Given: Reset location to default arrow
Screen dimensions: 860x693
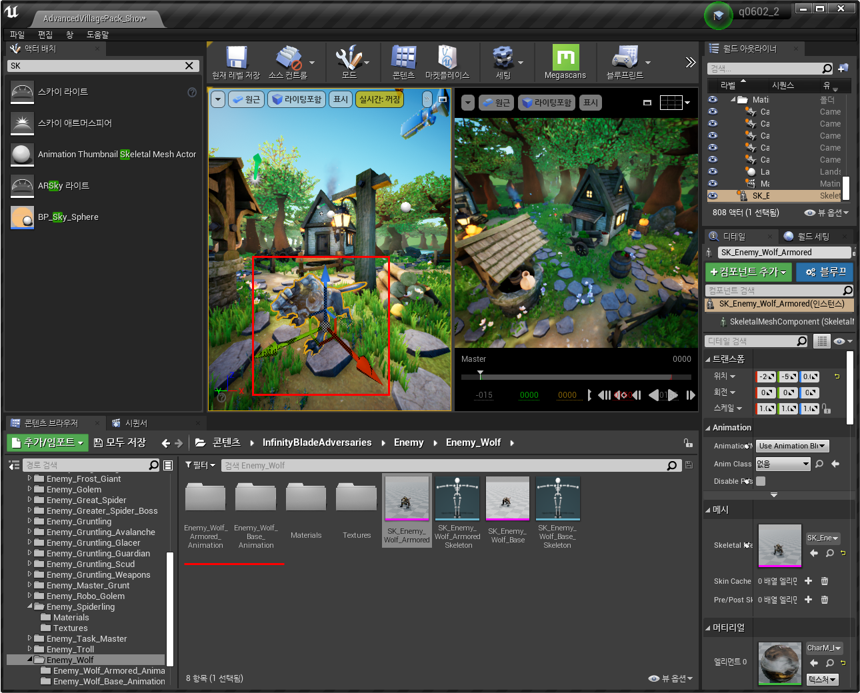Looking at the screenshot, I should click(837, 376).
